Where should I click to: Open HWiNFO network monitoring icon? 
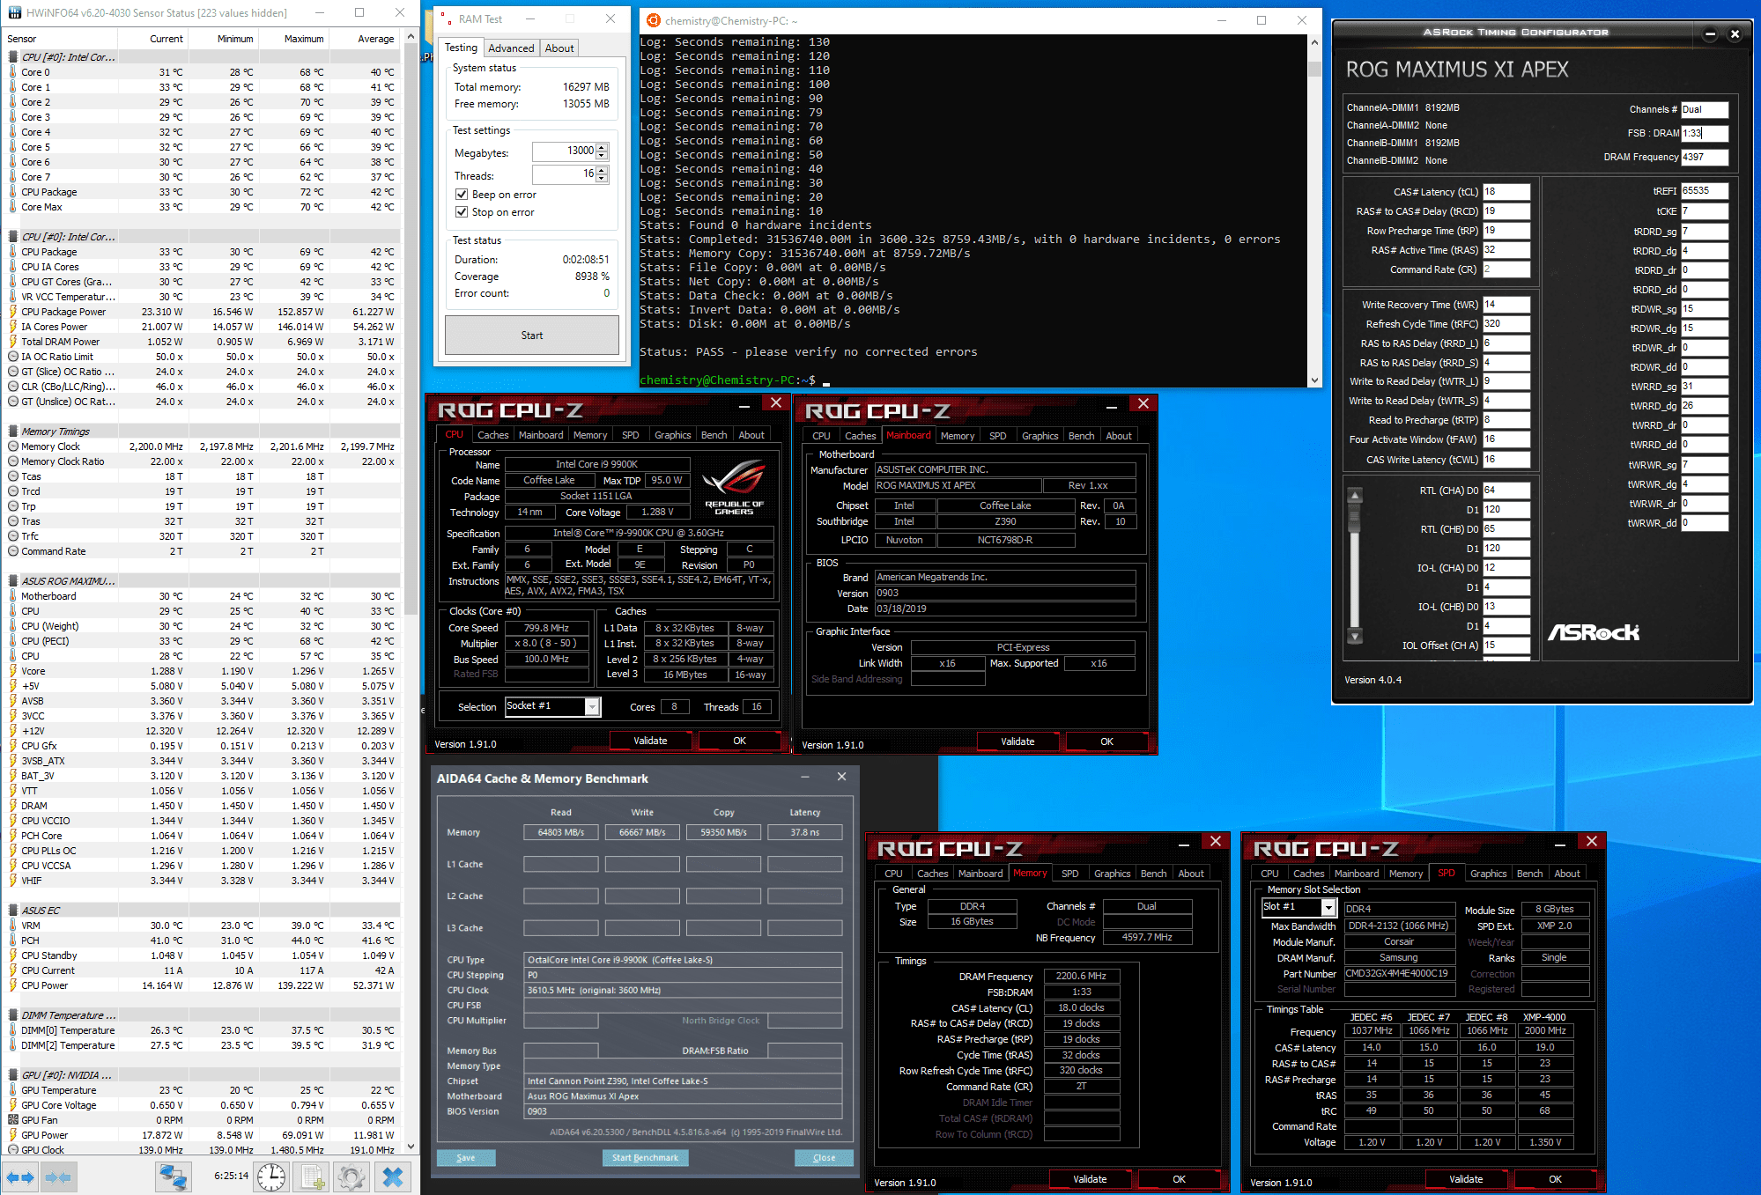173,1177
